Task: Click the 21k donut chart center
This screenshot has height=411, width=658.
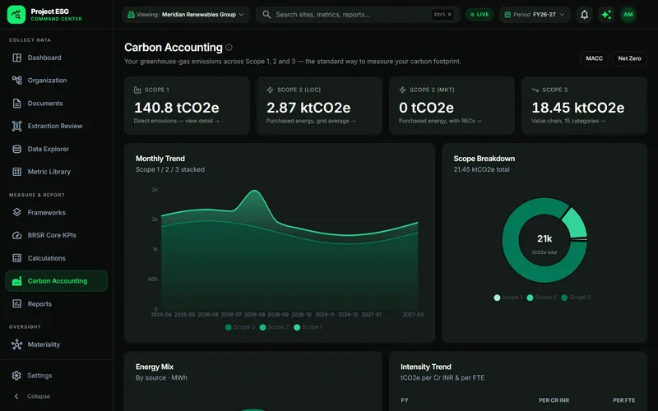Action: 544,240
